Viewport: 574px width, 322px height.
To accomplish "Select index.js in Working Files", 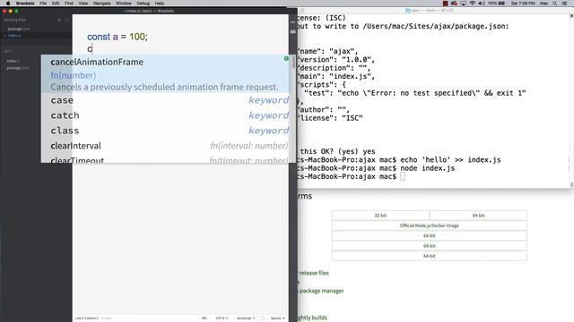I will (14, 36).
